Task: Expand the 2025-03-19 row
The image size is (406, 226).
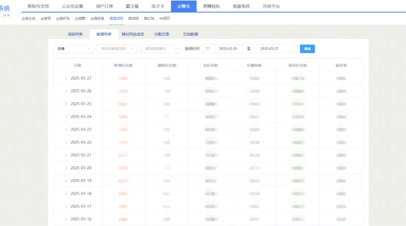Action: (x=66, y=181)
